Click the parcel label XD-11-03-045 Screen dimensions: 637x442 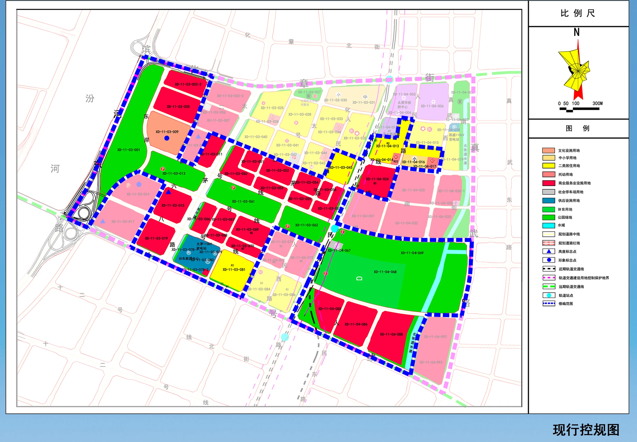coord(341,167)
